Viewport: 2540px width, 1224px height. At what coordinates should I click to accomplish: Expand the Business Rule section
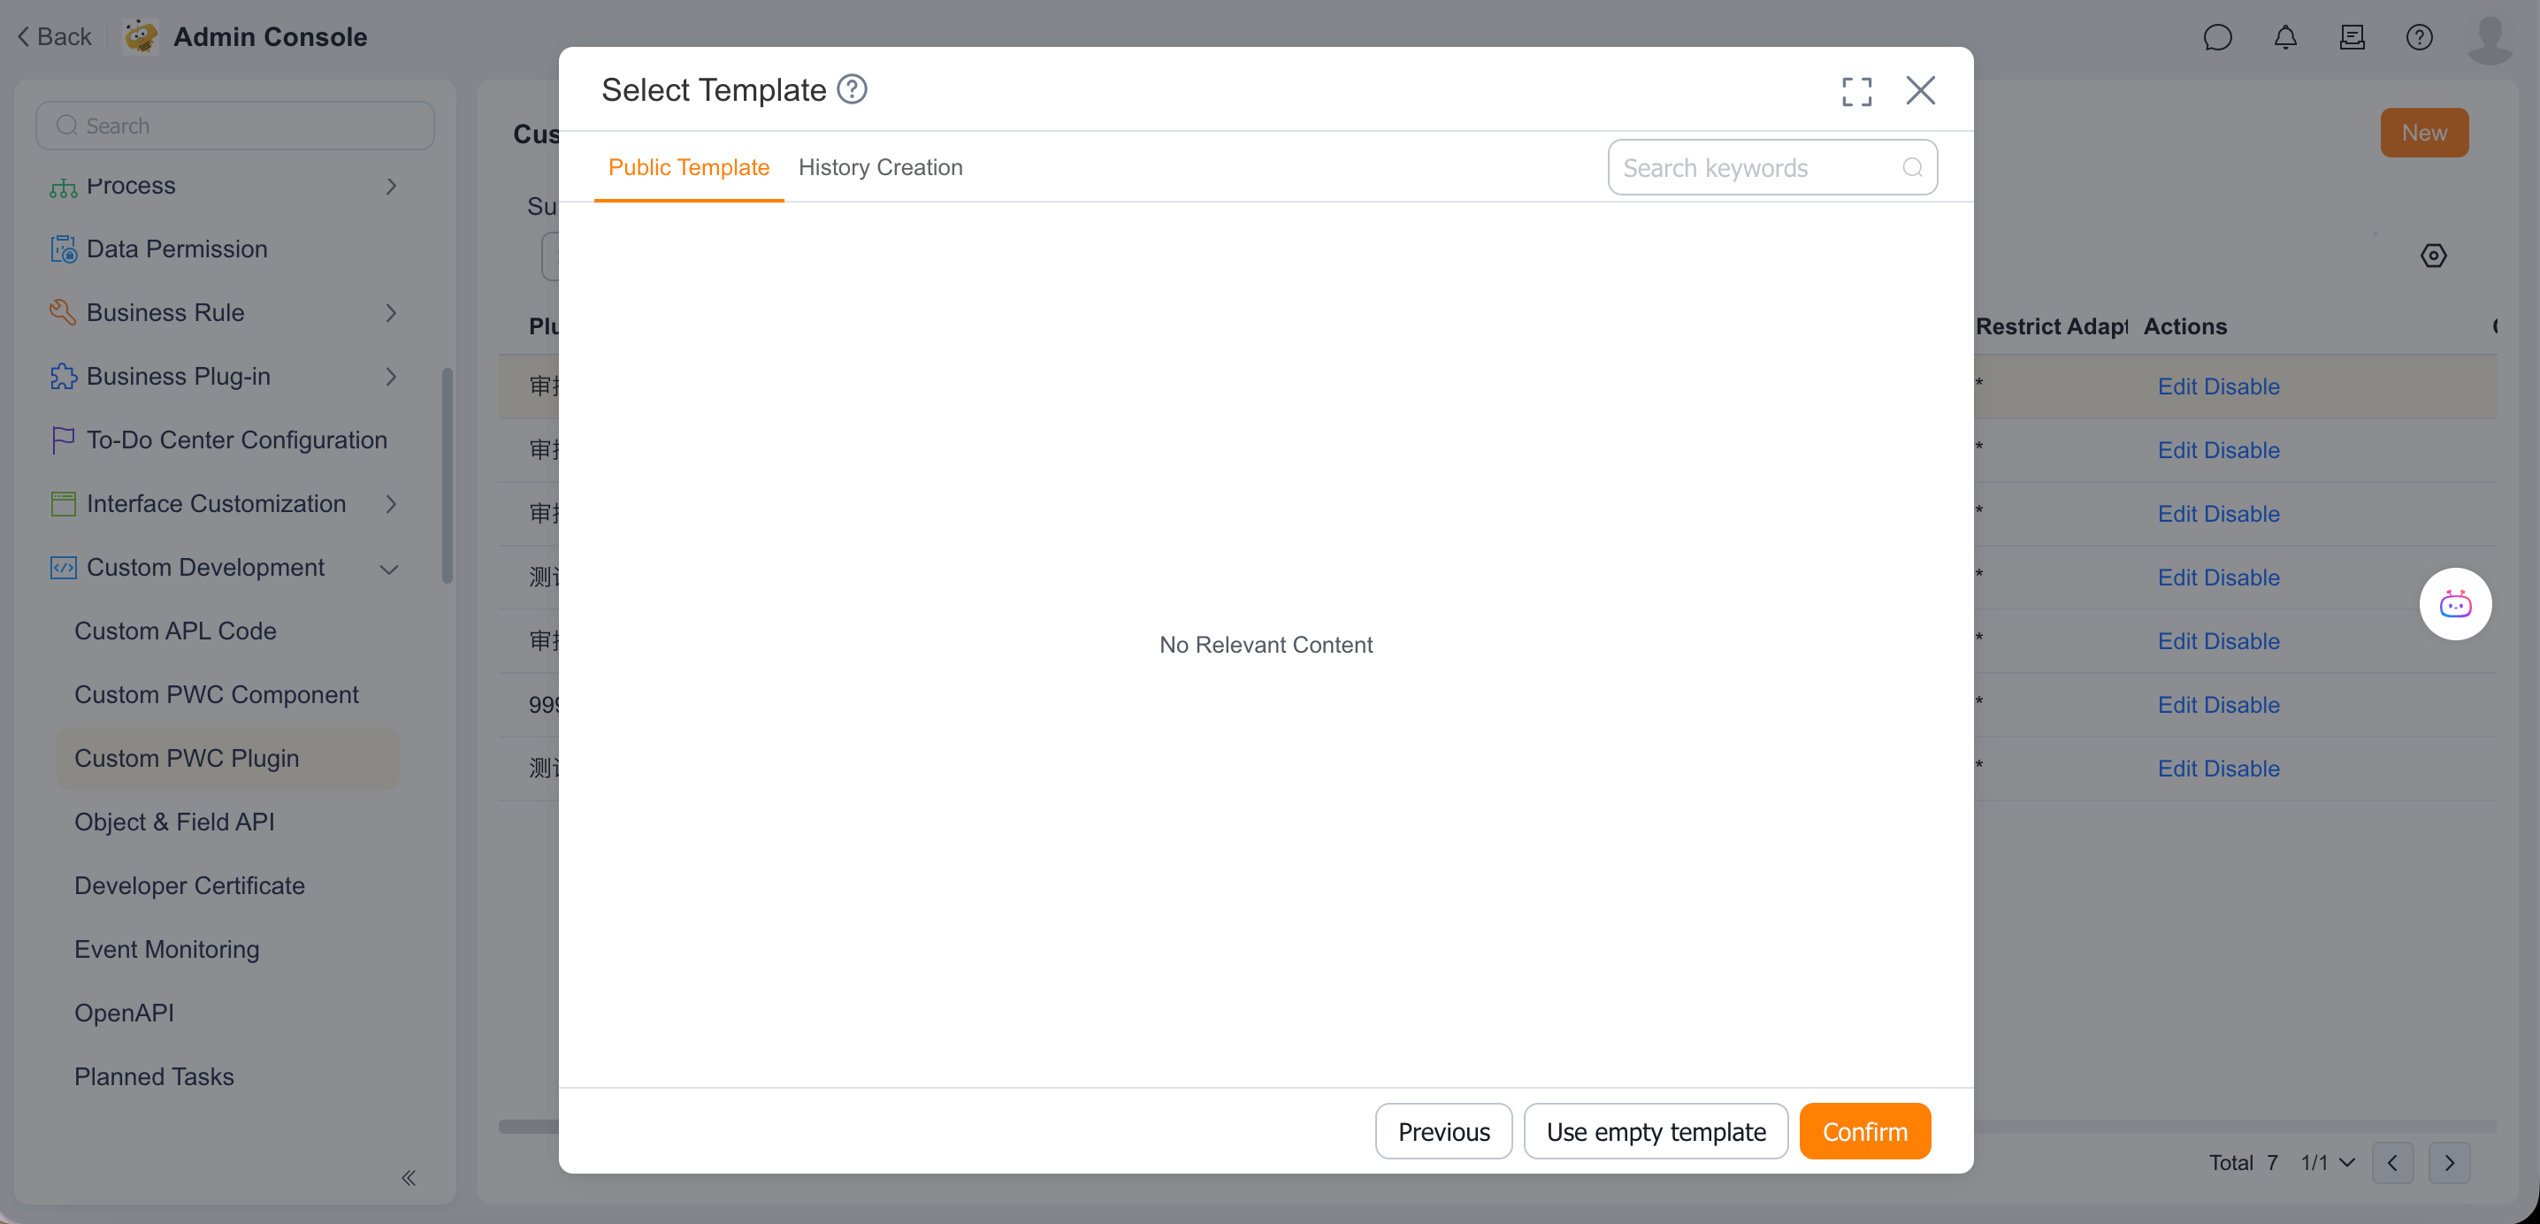tap(392, 311)
